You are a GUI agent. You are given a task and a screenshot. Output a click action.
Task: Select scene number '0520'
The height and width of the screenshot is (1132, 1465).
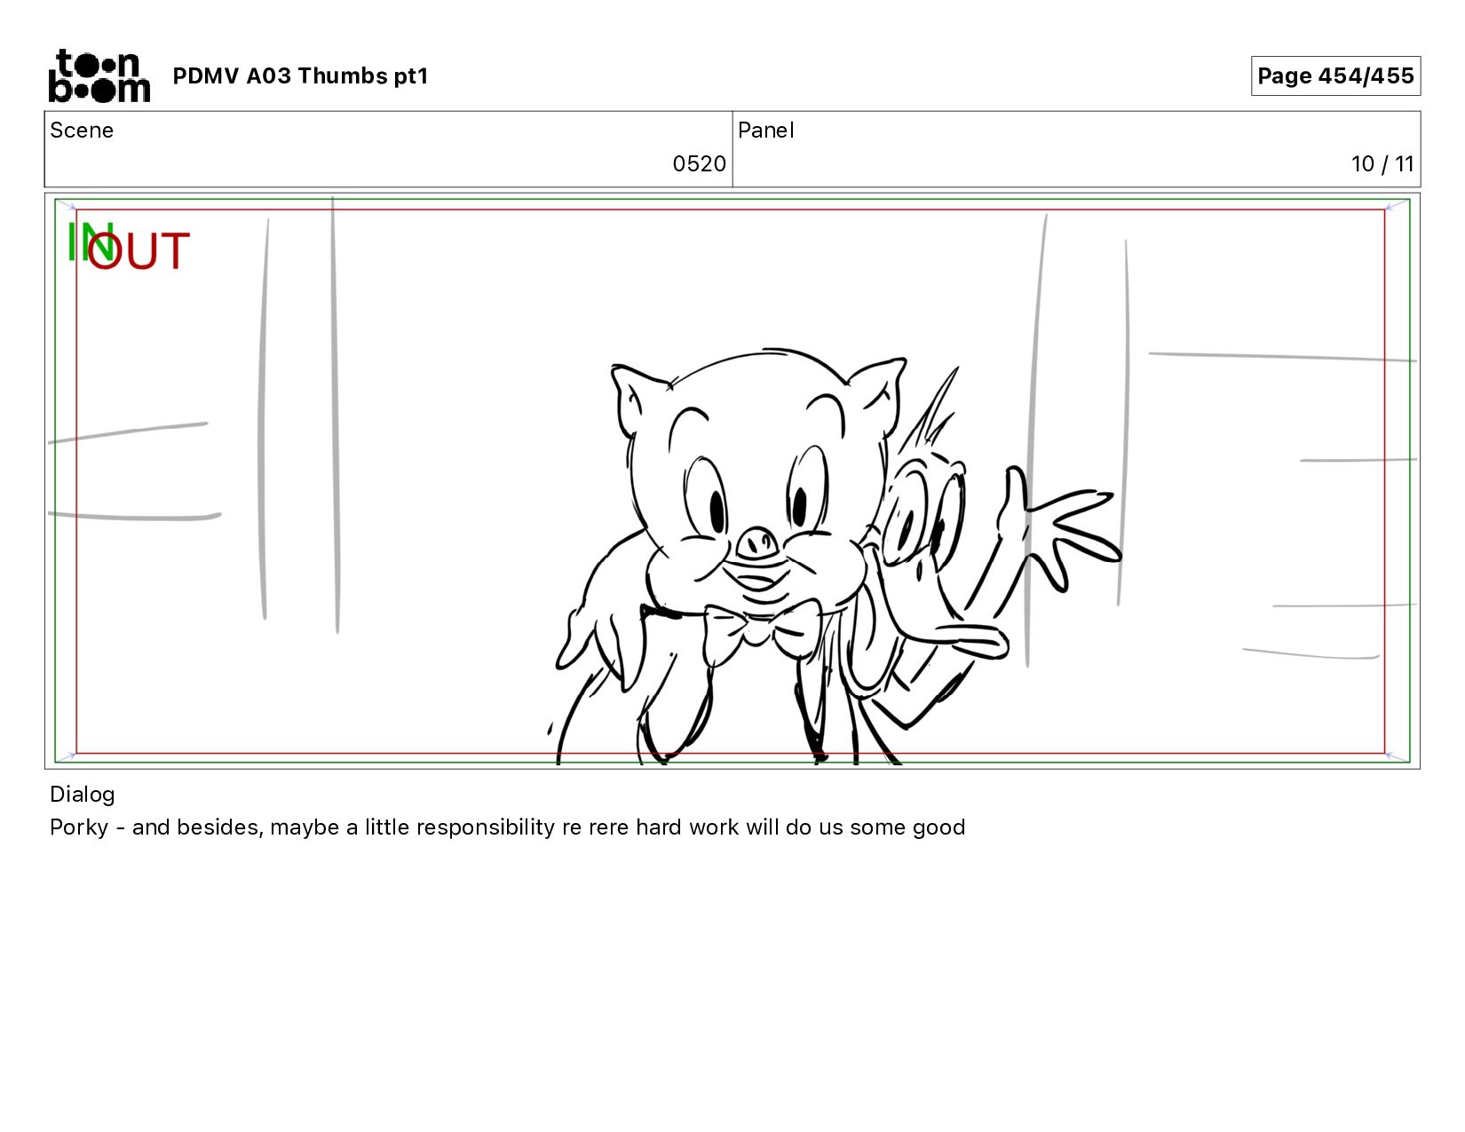[x=699, y=164]
